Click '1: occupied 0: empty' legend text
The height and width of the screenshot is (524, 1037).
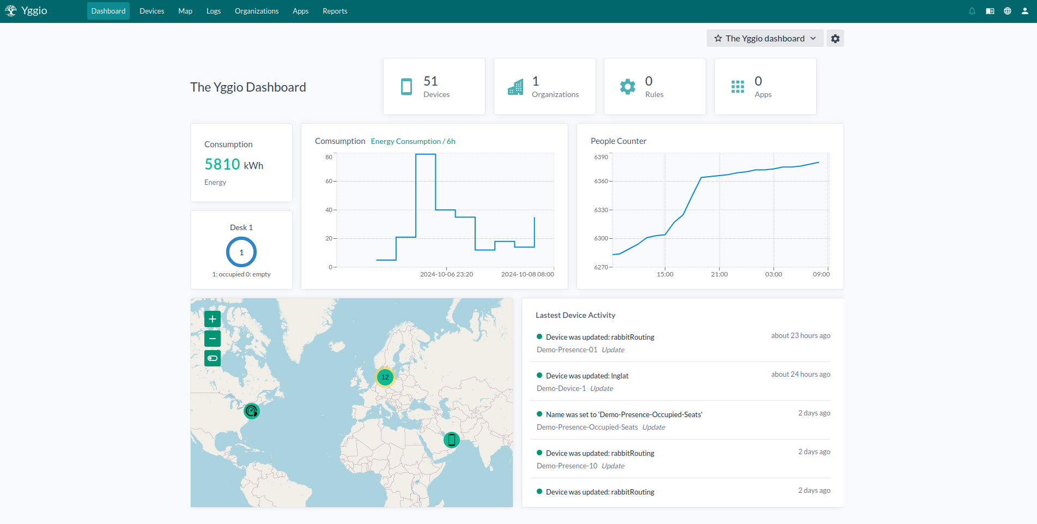(241, 274)
